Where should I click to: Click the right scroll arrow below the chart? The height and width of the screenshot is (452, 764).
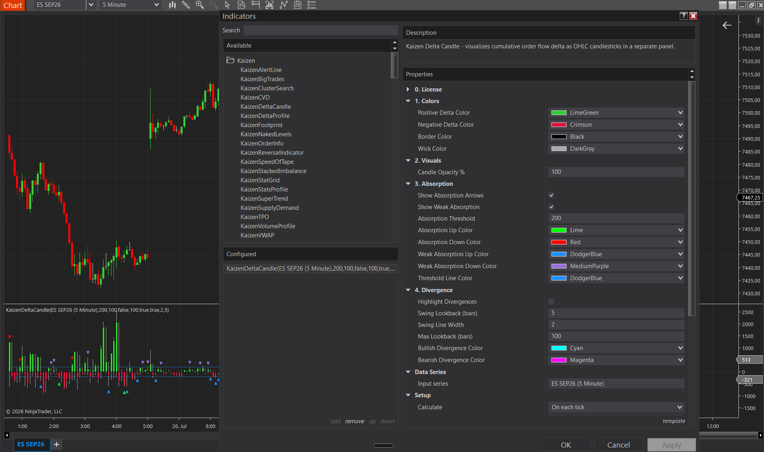coord(760,435)
